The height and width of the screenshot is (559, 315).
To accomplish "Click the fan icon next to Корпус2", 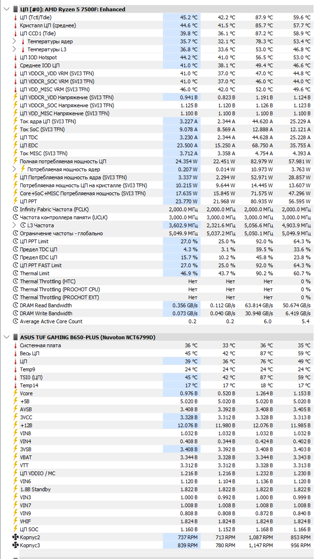I will (16, 537).
